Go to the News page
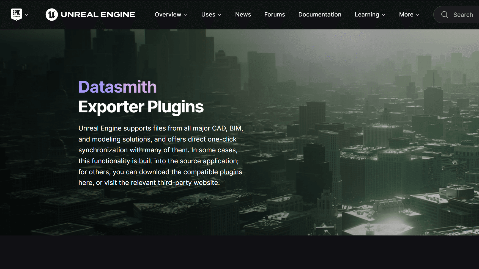Viewport: 479px width, 269px height. click(243, 15)
